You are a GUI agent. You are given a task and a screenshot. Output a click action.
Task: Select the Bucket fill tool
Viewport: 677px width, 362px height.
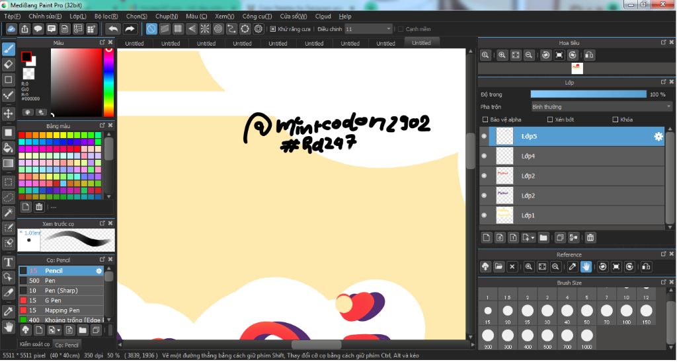(8, 148)
